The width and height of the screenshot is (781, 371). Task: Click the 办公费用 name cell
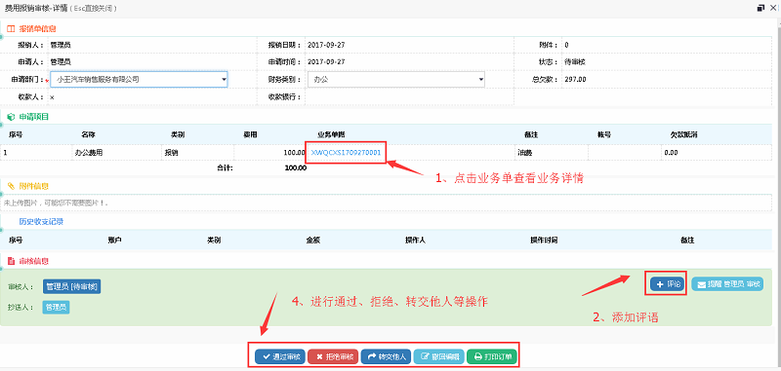tap(115, 153)
